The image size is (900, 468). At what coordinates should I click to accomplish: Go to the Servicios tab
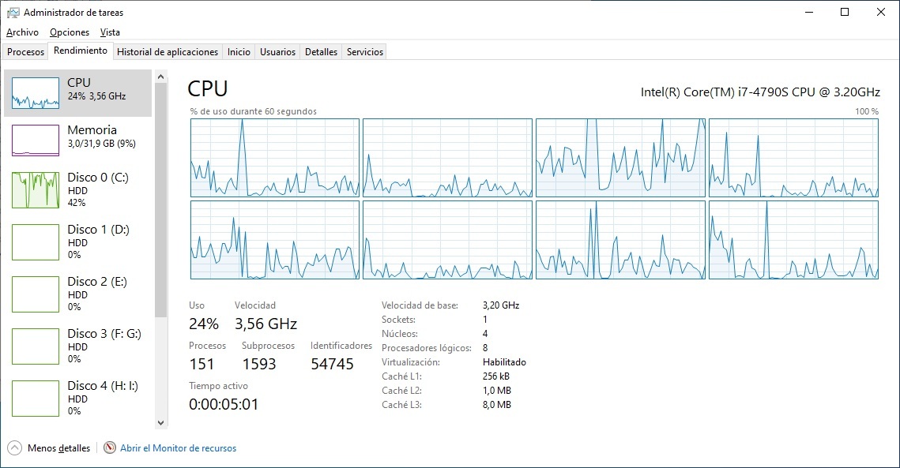point(364,52)
